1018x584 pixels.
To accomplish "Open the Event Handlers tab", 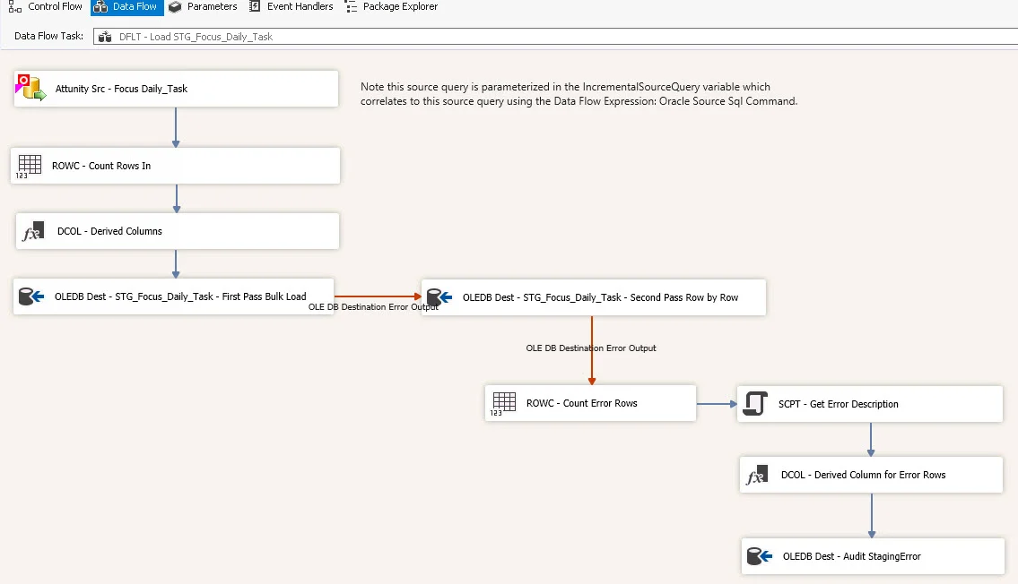I will (291, 6).
